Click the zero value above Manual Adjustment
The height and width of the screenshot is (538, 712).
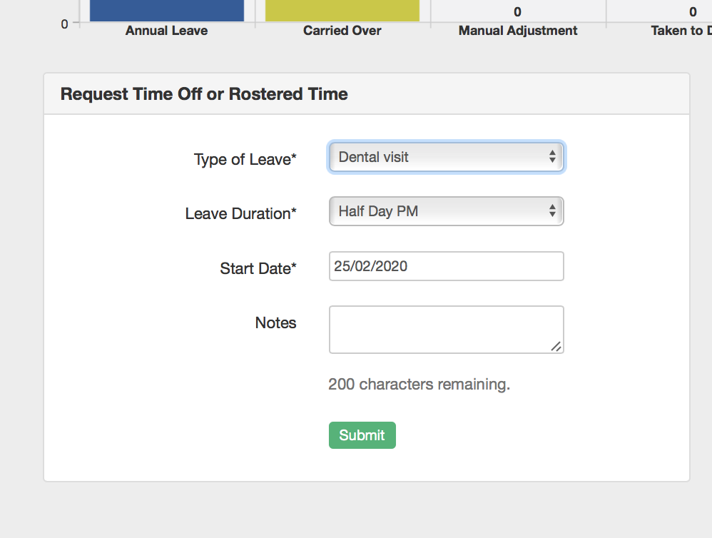click(x=517, y=11)
